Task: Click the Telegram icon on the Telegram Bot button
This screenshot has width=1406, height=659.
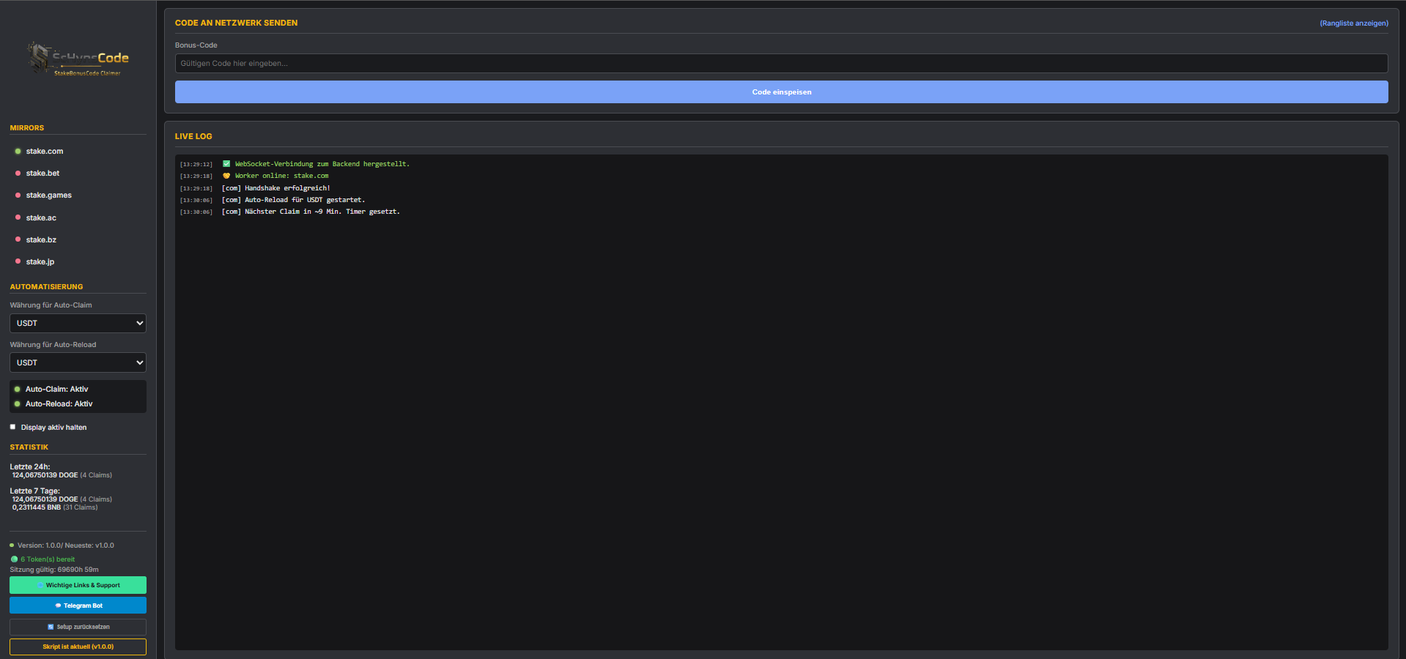Action: (58, 606)
